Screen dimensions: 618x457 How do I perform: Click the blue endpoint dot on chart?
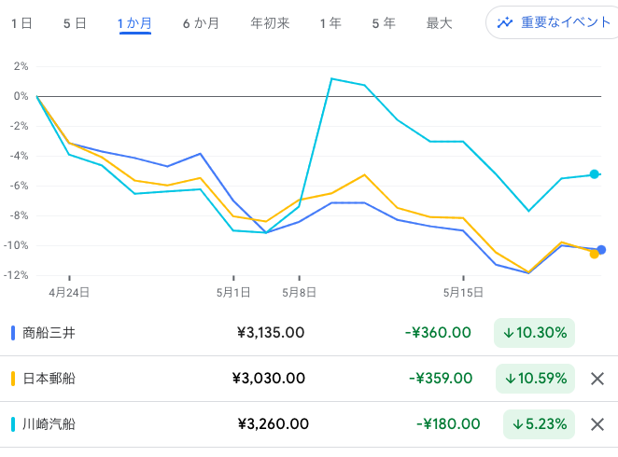click(601, 250)
